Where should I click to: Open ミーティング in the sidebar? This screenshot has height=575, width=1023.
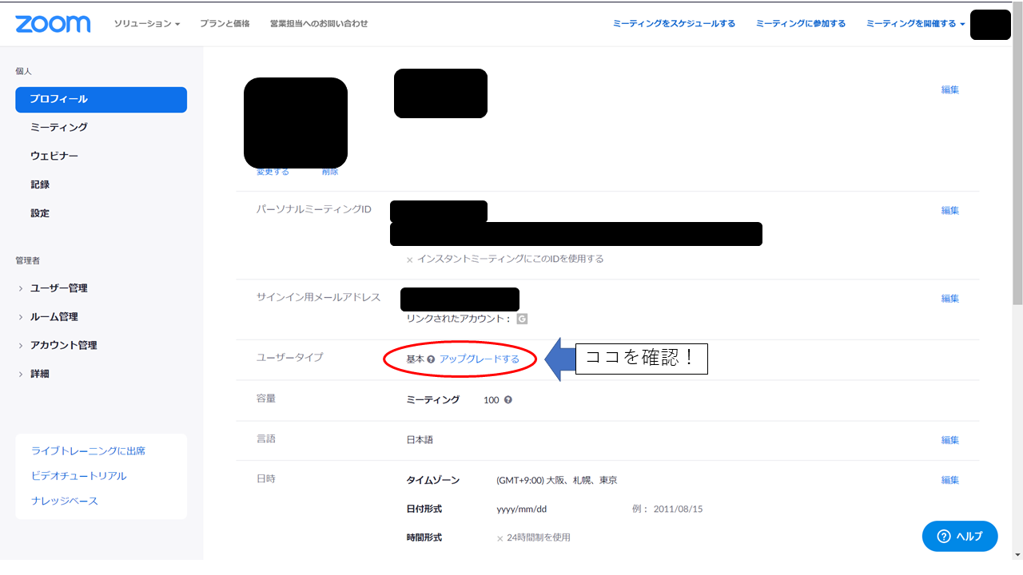[x=59, y=128]
